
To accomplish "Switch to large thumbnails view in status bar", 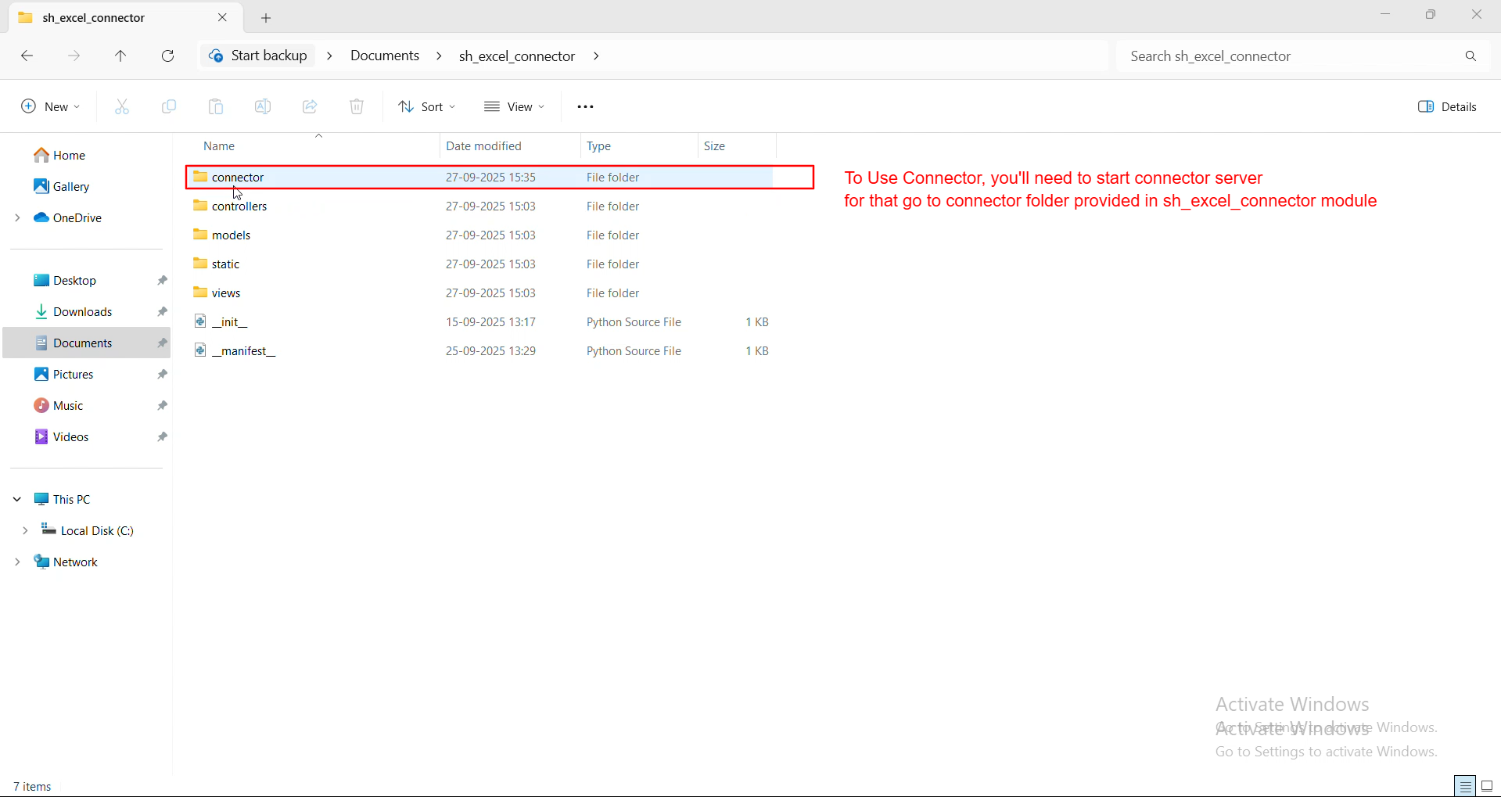I will pos(1487,786).
